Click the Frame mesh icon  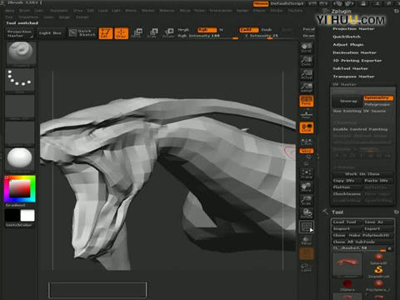307,173
